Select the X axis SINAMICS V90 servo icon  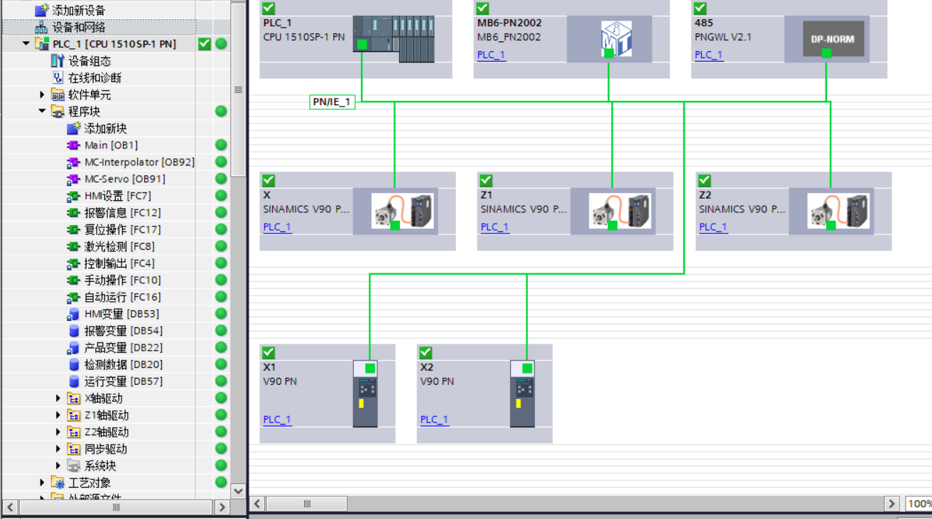[x=403, y=211]
